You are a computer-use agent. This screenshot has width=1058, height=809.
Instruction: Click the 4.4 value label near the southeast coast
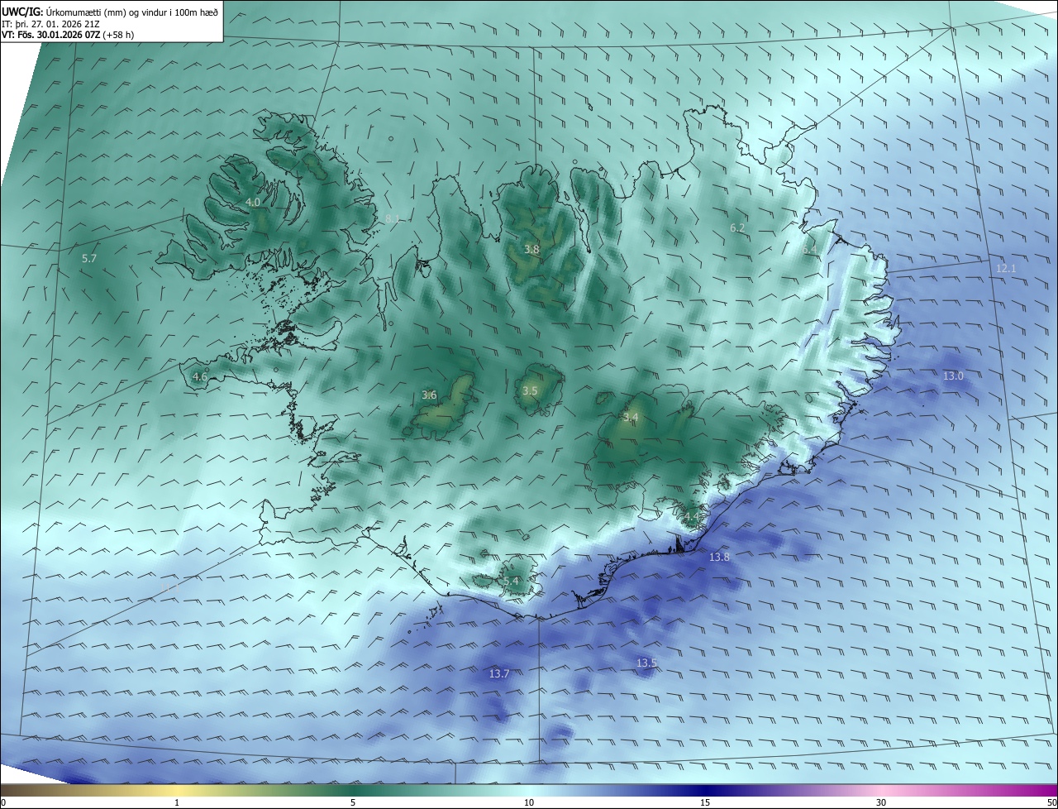coord(691,517)
